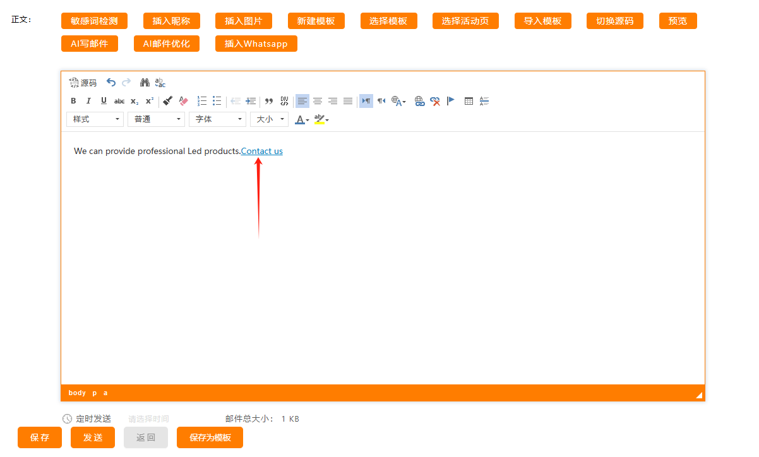Open the background highlight color picker
Viewport: 759px width, 457px height.
321,119
